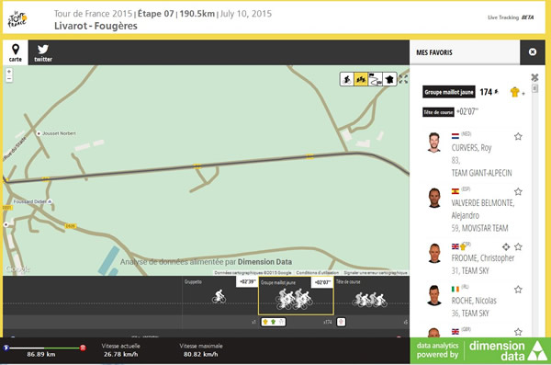
Task: Add ROCHE, Nicolas to favorites with star
Action: [x=518, y=290]
